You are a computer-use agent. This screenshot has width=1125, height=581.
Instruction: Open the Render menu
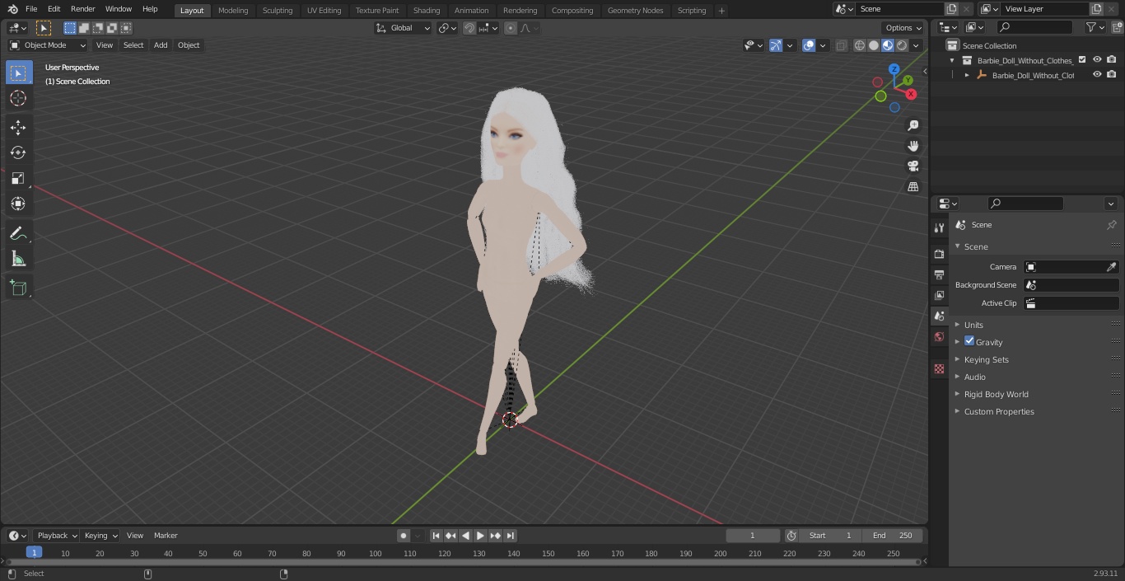pyautogui.click(x=82, y=9)
